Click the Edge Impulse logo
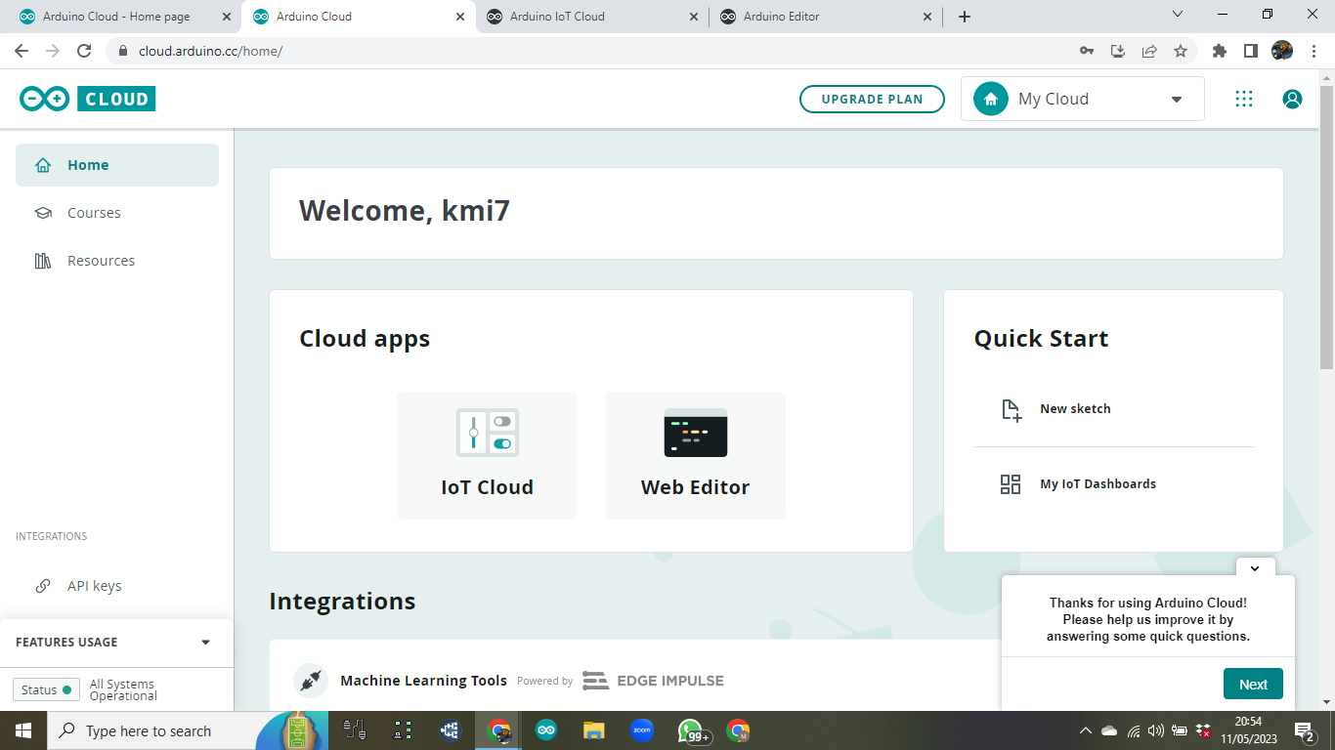The image size is (1335, 750). (x=653, y=681)
